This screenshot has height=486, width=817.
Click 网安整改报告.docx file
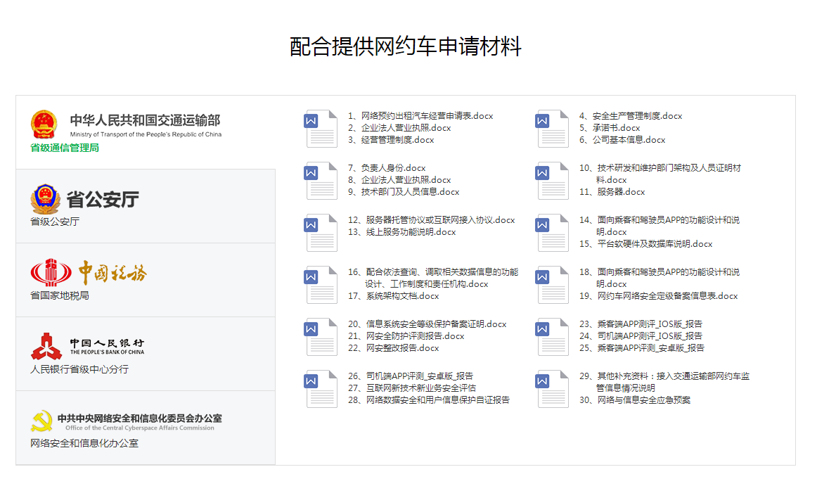pos(402,348)
